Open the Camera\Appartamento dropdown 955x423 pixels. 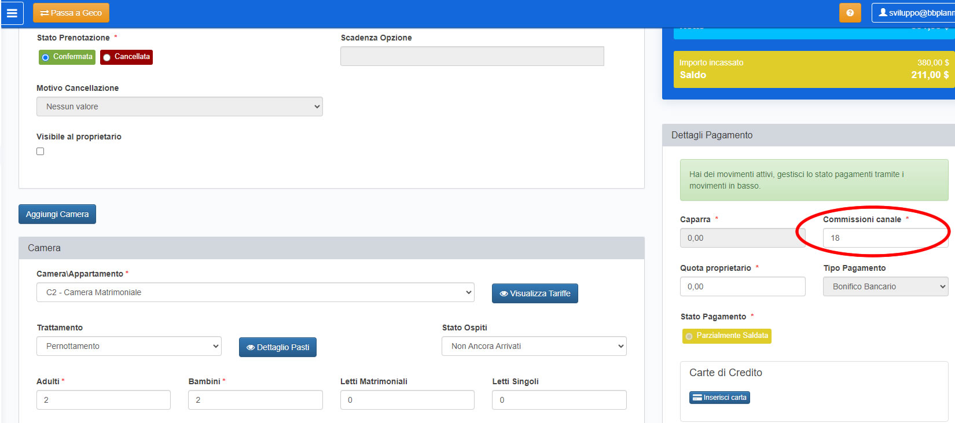[x=255, y=292]
